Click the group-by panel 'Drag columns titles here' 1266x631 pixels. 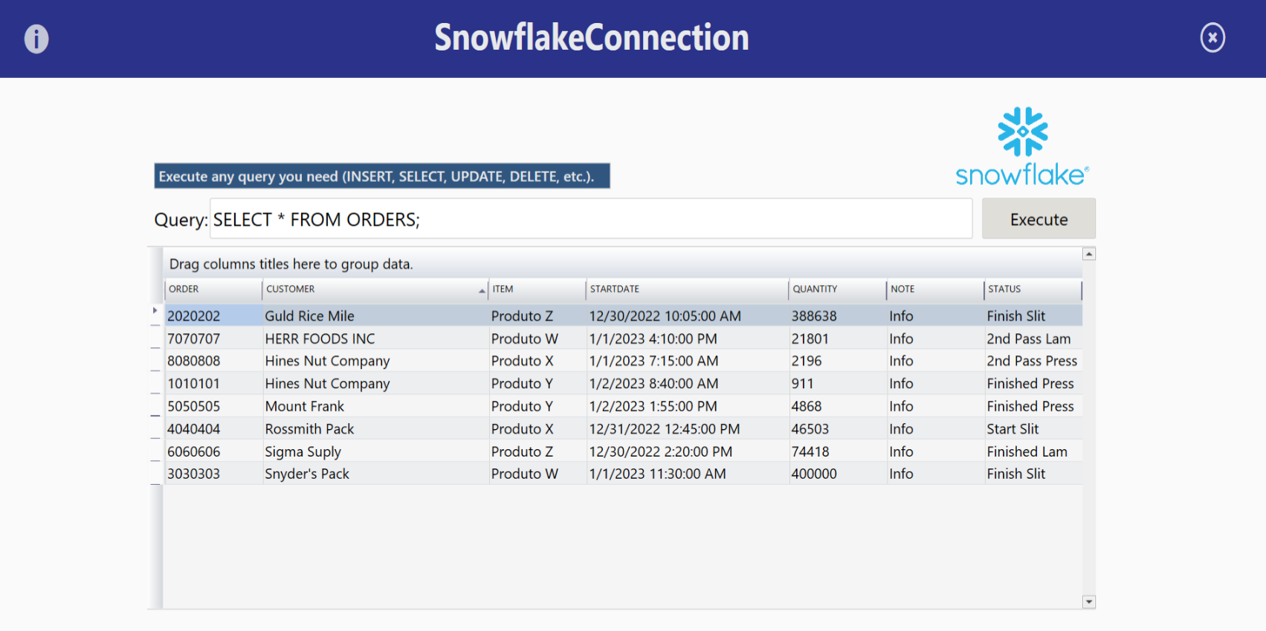(291, 264)
